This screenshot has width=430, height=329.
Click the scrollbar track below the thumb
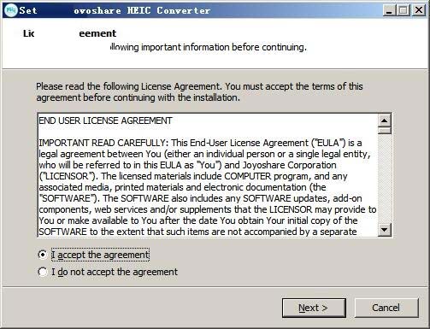pyautogui.click(x=385, y=179)
